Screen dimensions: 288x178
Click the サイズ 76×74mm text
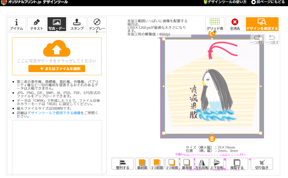pyautogui.click(x=210, y=147)
